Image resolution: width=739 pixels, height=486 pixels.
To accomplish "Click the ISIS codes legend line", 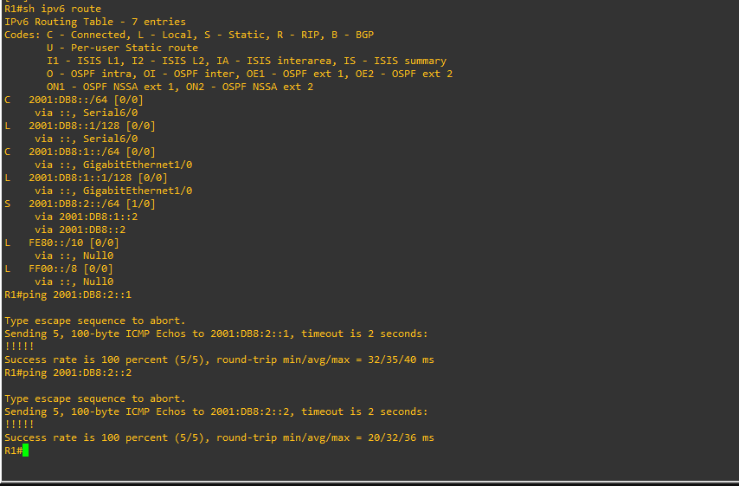I will [x=247, y=61].
